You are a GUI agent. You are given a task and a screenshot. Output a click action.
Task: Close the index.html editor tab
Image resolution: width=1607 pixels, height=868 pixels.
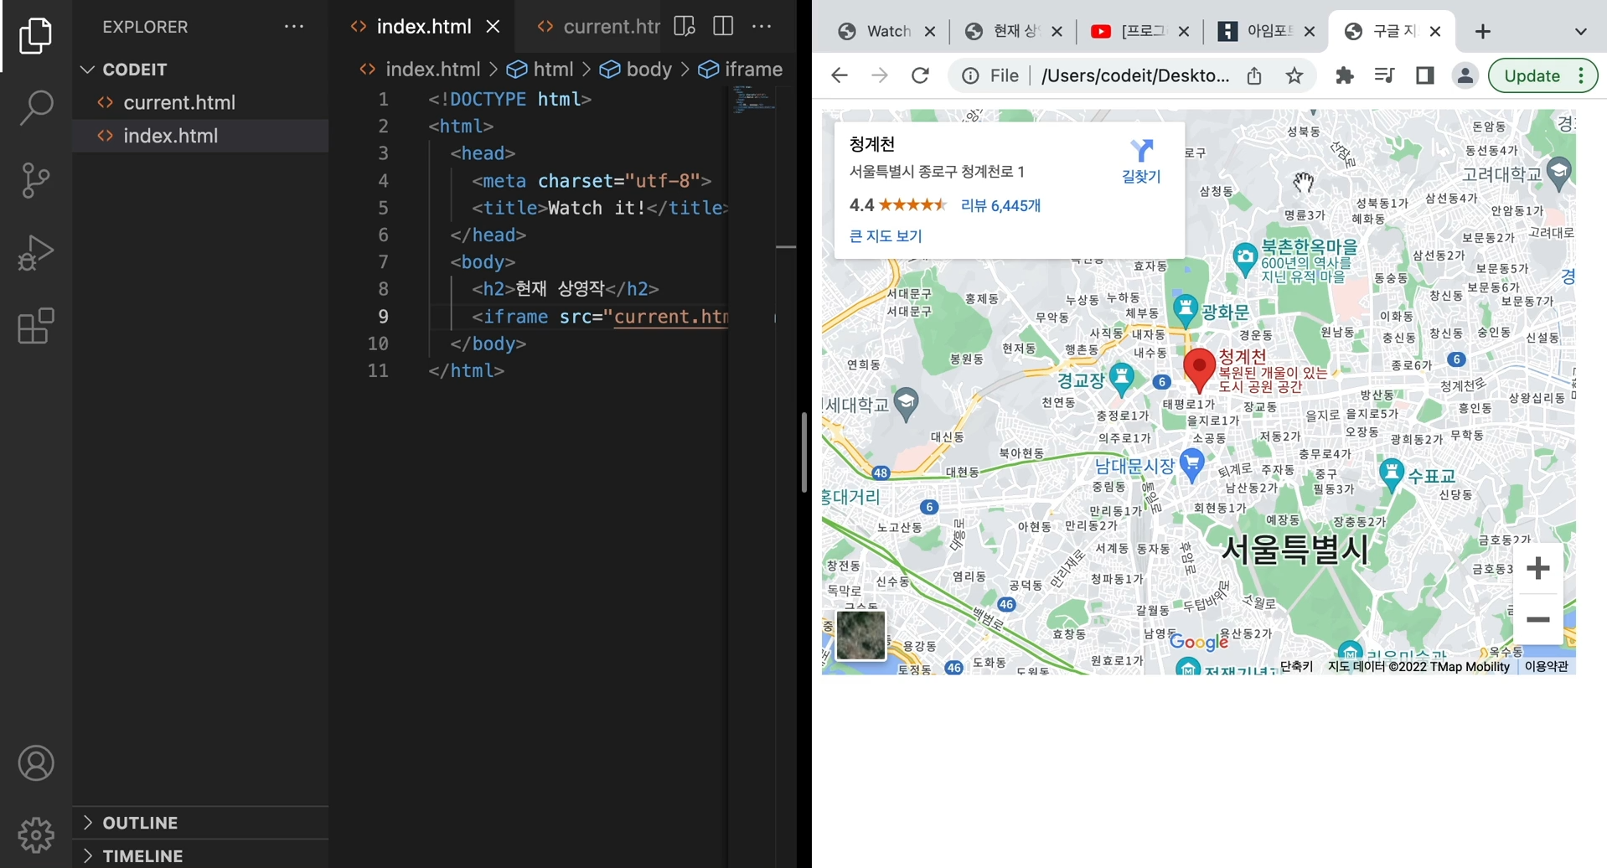(493, 27)
